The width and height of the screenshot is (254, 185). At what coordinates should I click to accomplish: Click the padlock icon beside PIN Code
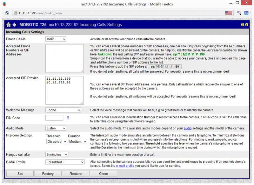pos(68,118)
